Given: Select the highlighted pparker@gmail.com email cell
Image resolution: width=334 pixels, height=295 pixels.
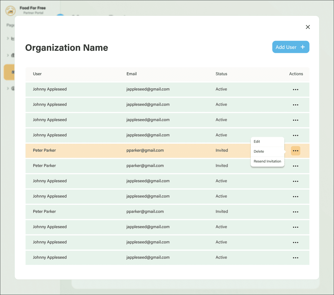Looking at the screenshot, I should click(x=145, y=150).
